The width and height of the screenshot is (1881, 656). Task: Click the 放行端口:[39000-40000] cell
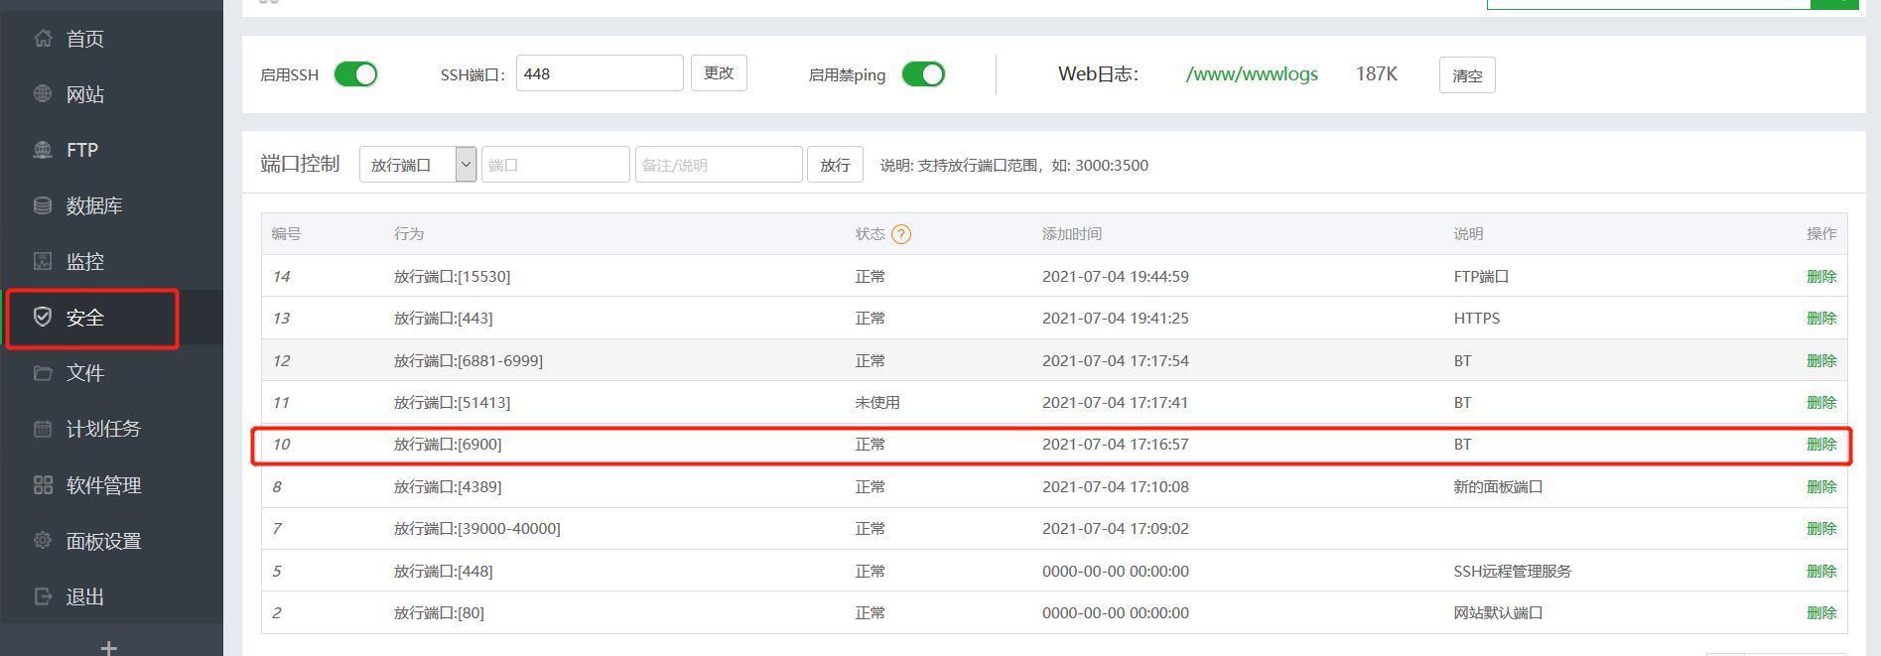pos(477,529)
